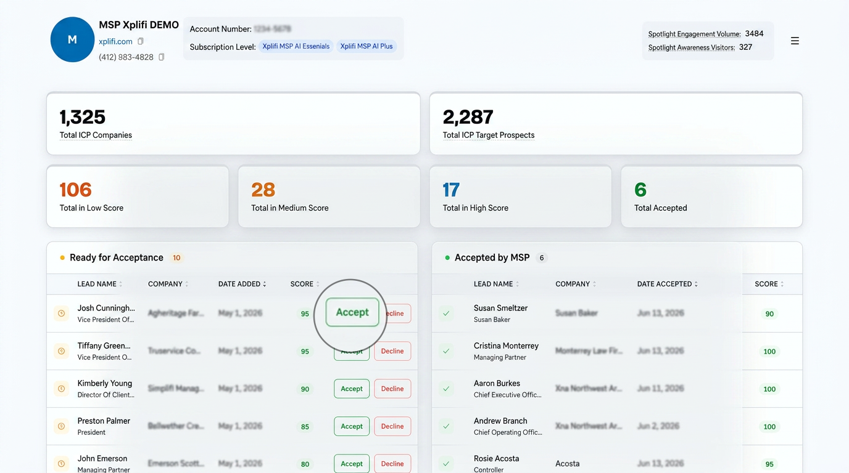Open the Total ICP Companies card
The image size is (849, 473).
[233, 124]
